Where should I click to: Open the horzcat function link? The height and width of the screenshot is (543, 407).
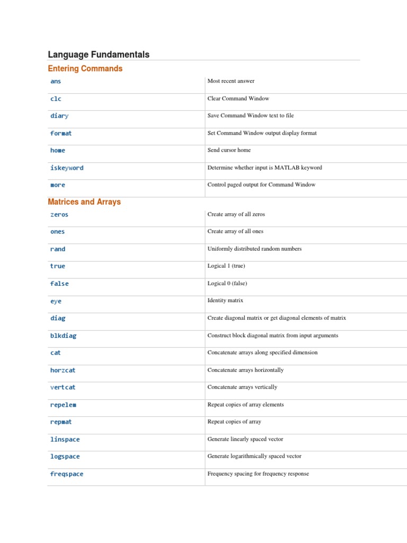tap(63, 371)
